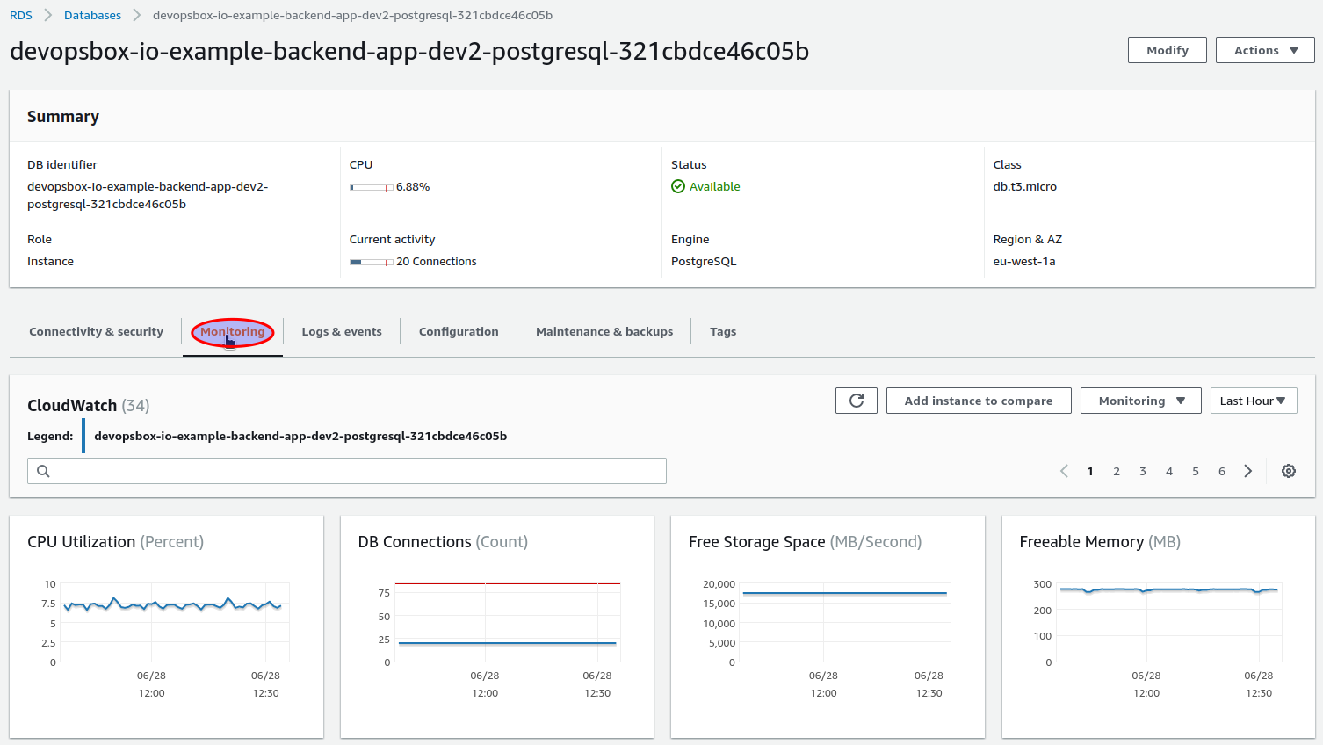Switch to the Tags tab

pos(723,331)
